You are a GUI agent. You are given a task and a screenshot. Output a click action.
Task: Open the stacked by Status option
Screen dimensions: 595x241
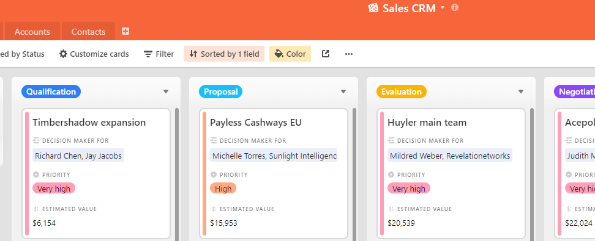tap(22, 54)
